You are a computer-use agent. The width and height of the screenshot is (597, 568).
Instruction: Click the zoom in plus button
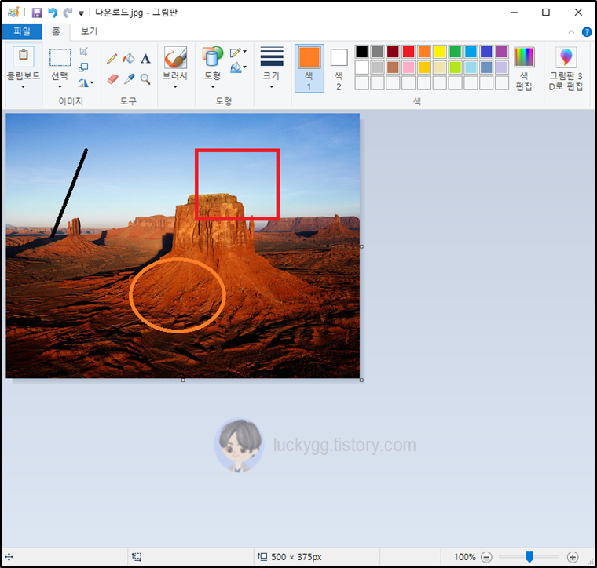tap(573, 557)
